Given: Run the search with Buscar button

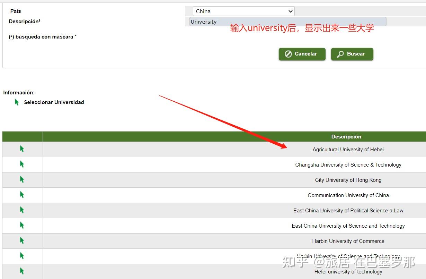Looking at the screenshot, I should (x=352, y=54).
